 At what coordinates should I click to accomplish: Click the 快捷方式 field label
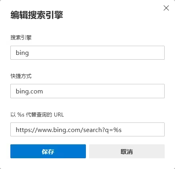click(x=21, y=76)
